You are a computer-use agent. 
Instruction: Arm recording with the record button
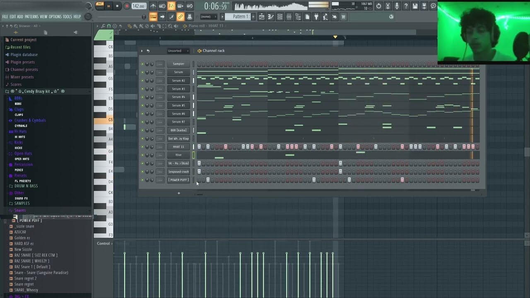[x=127, y=6]
